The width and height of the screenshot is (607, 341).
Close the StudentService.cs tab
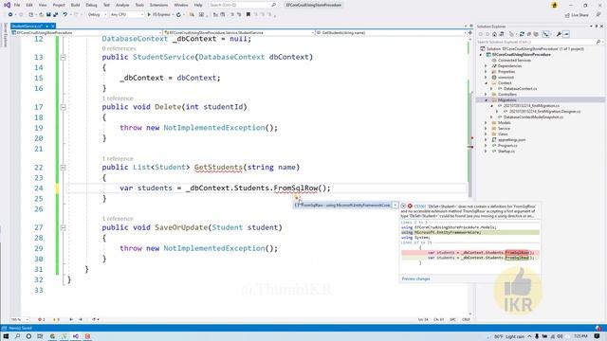[x=53, y=26]
